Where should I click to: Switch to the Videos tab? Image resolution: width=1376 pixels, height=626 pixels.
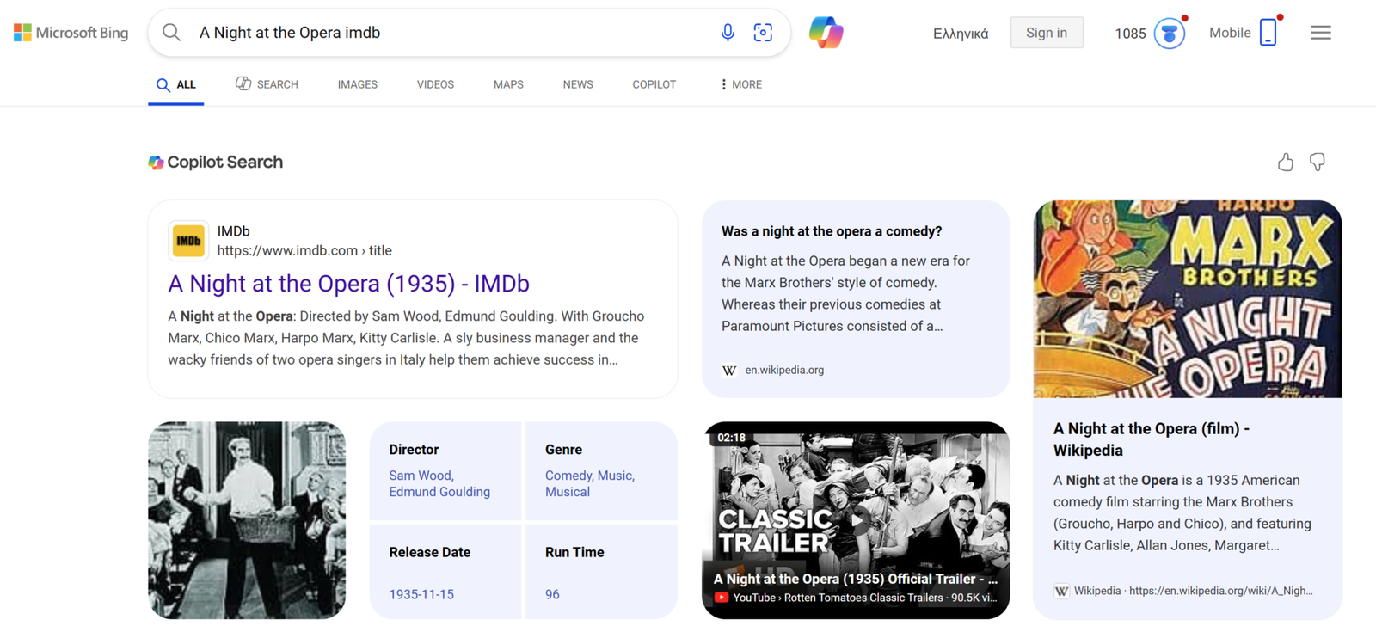(435, 84)
